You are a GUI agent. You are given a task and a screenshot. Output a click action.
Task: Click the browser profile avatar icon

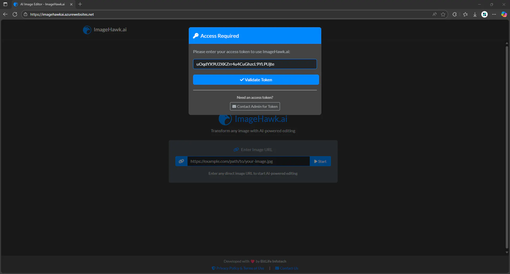point(484,14)
